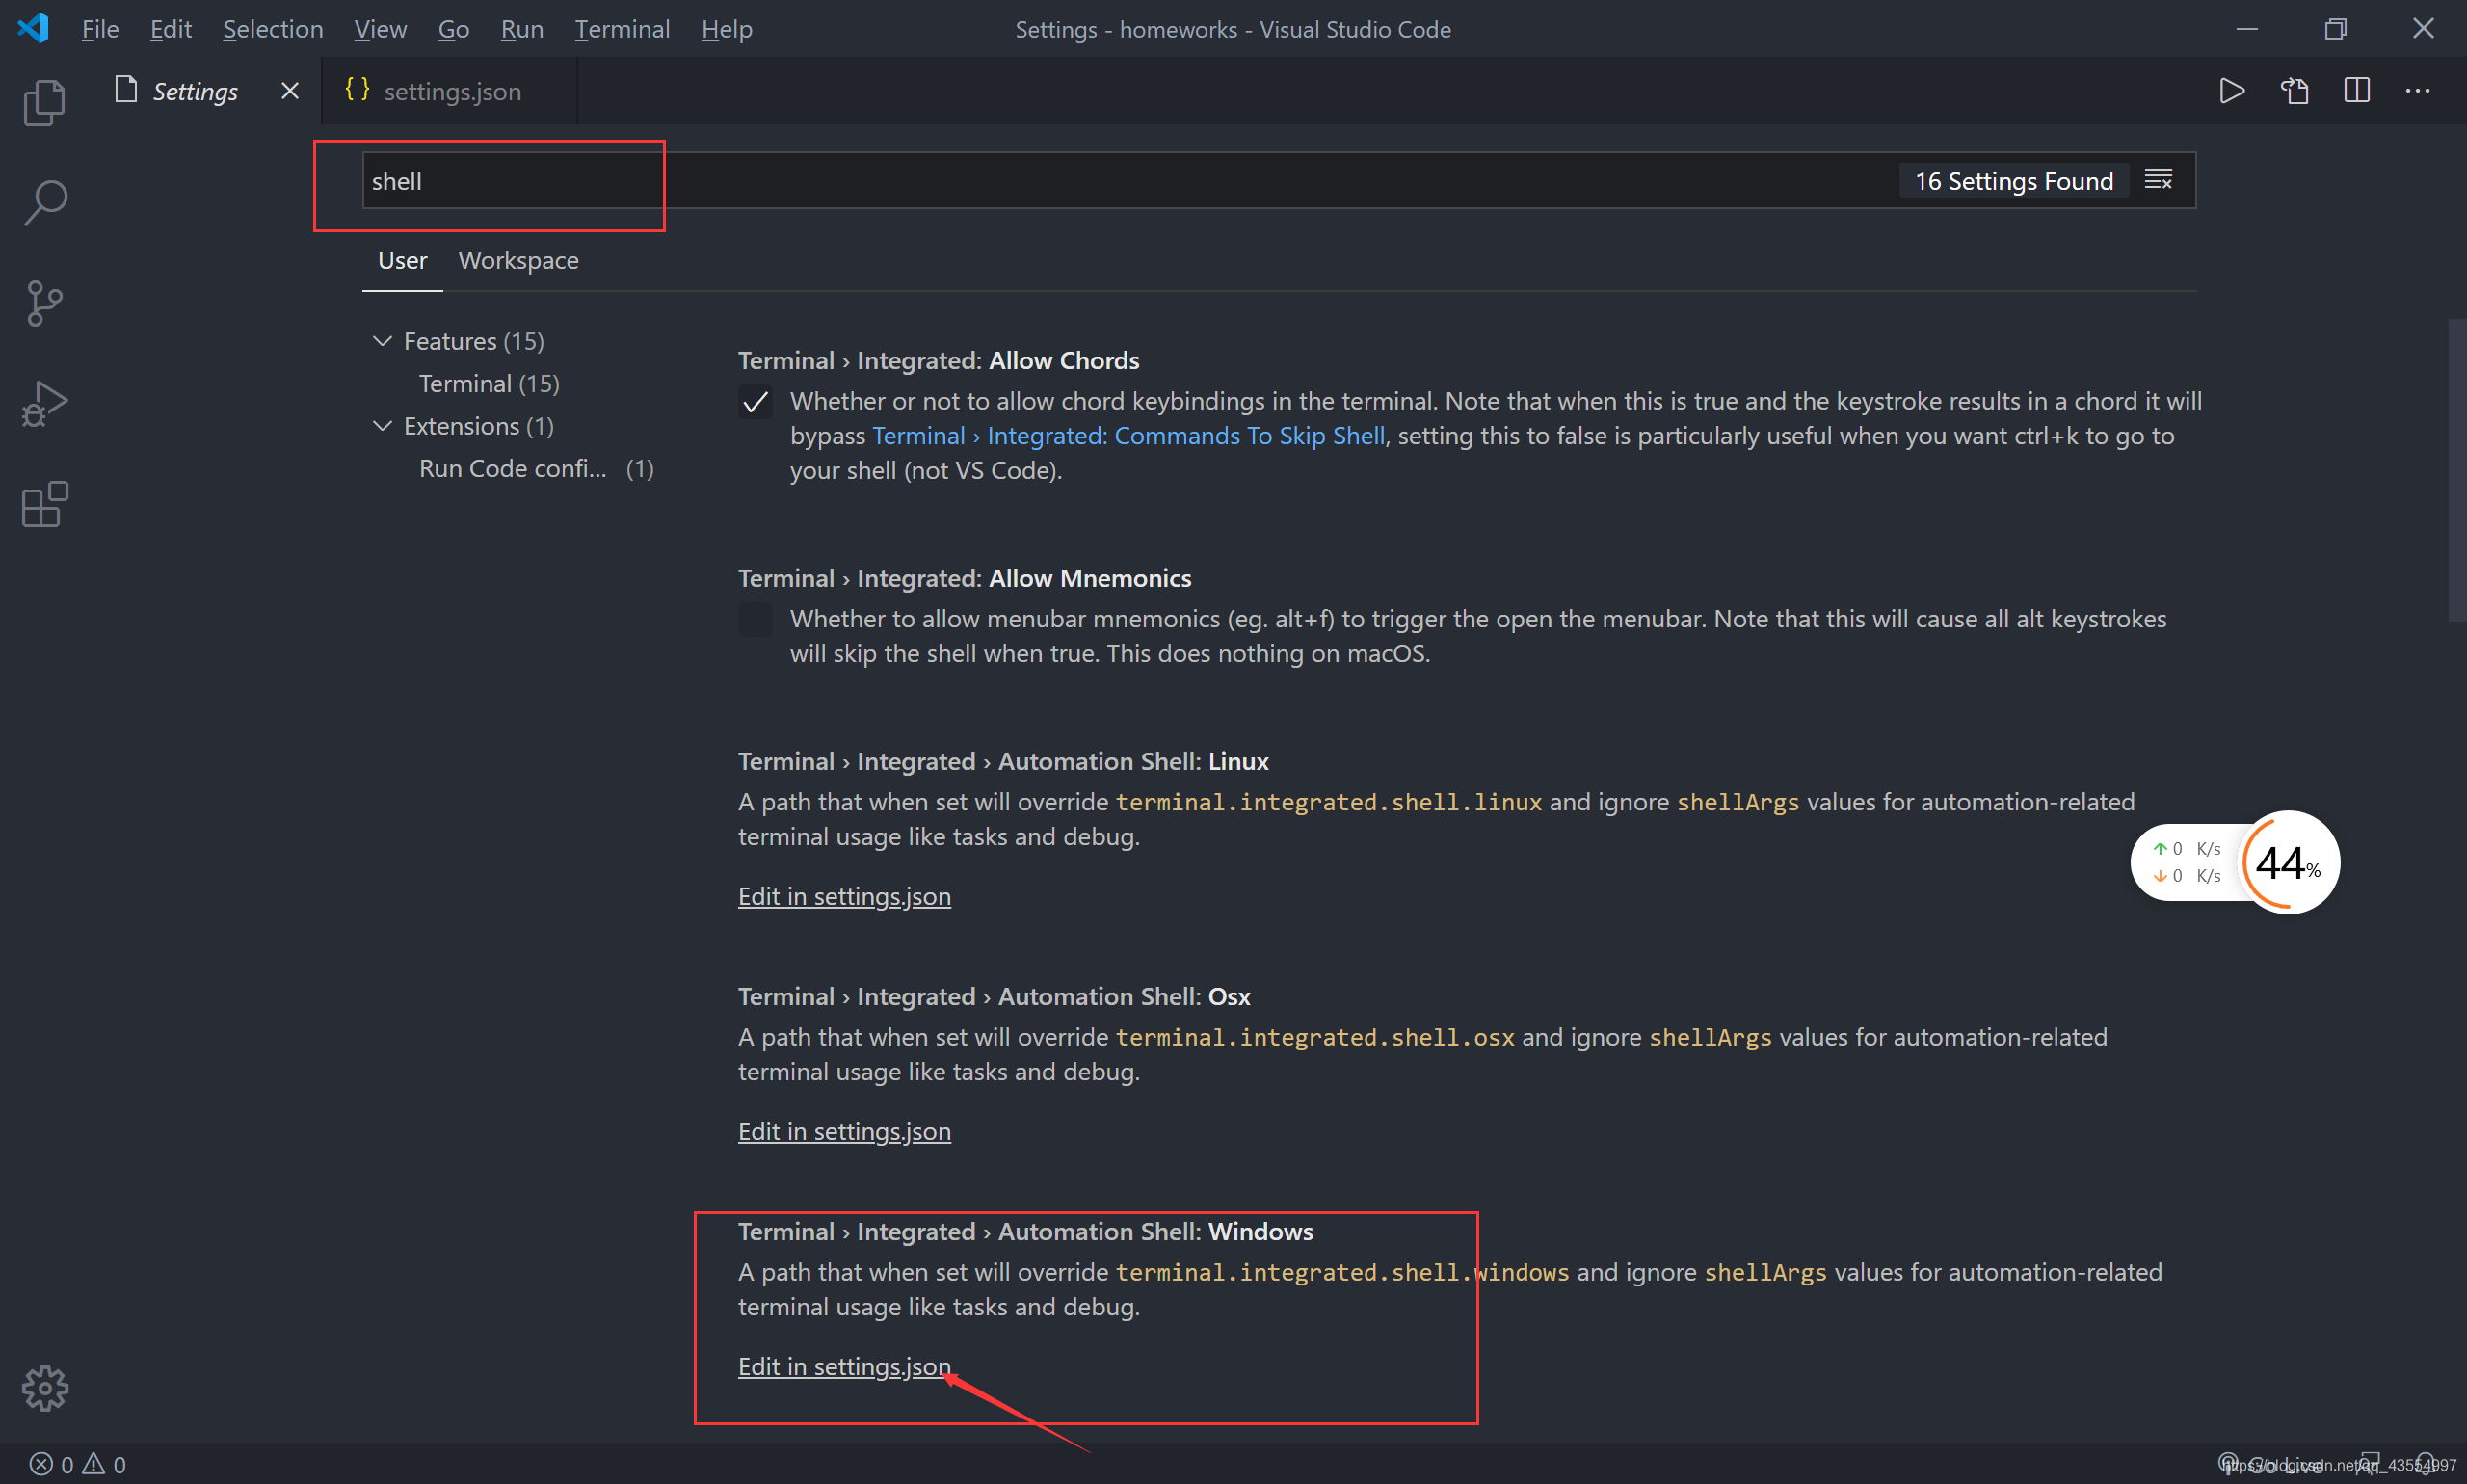Switch to the Workspace settings scope tab
This screenshot has height=1484, width=2467.
518,260
